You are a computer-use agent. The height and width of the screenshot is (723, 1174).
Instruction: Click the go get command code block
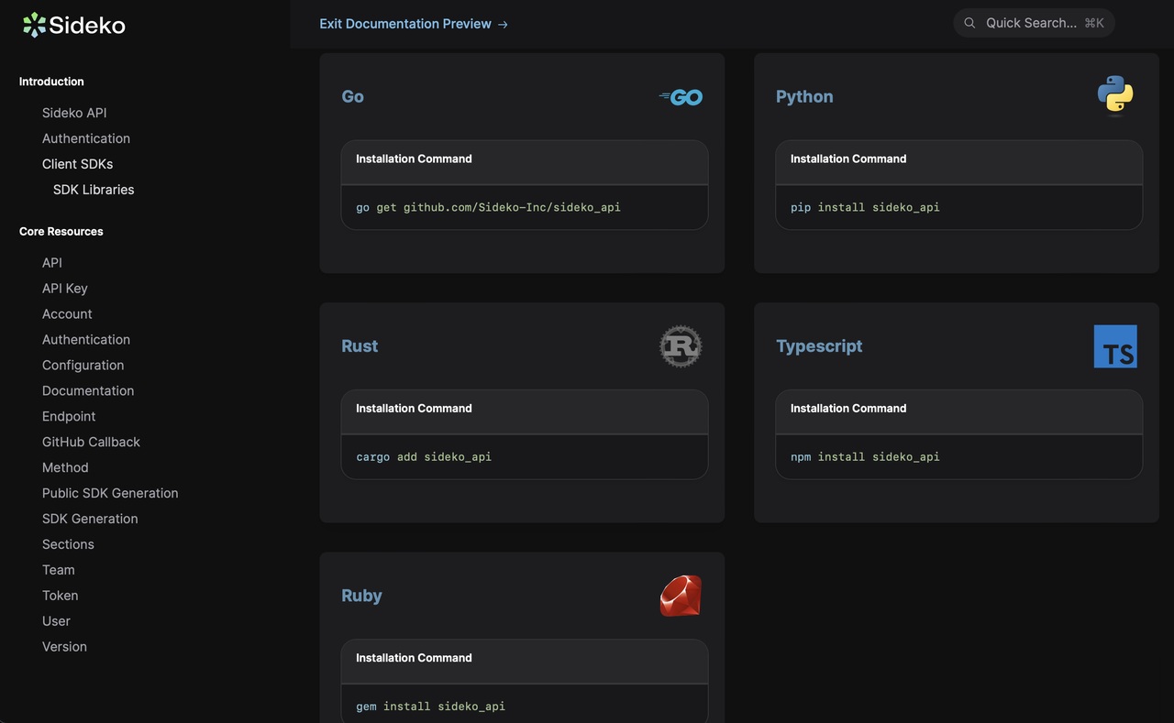click(488, 207)
